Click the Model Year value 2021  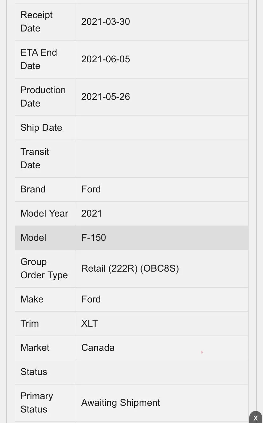tap(92, 213)
